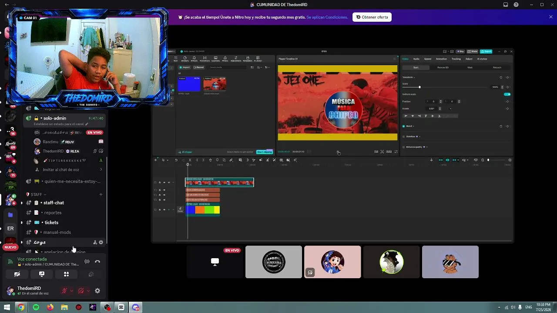This screenshot has height=313, width=557.
Task: Hang up the voice call
Action: [97, 262]
